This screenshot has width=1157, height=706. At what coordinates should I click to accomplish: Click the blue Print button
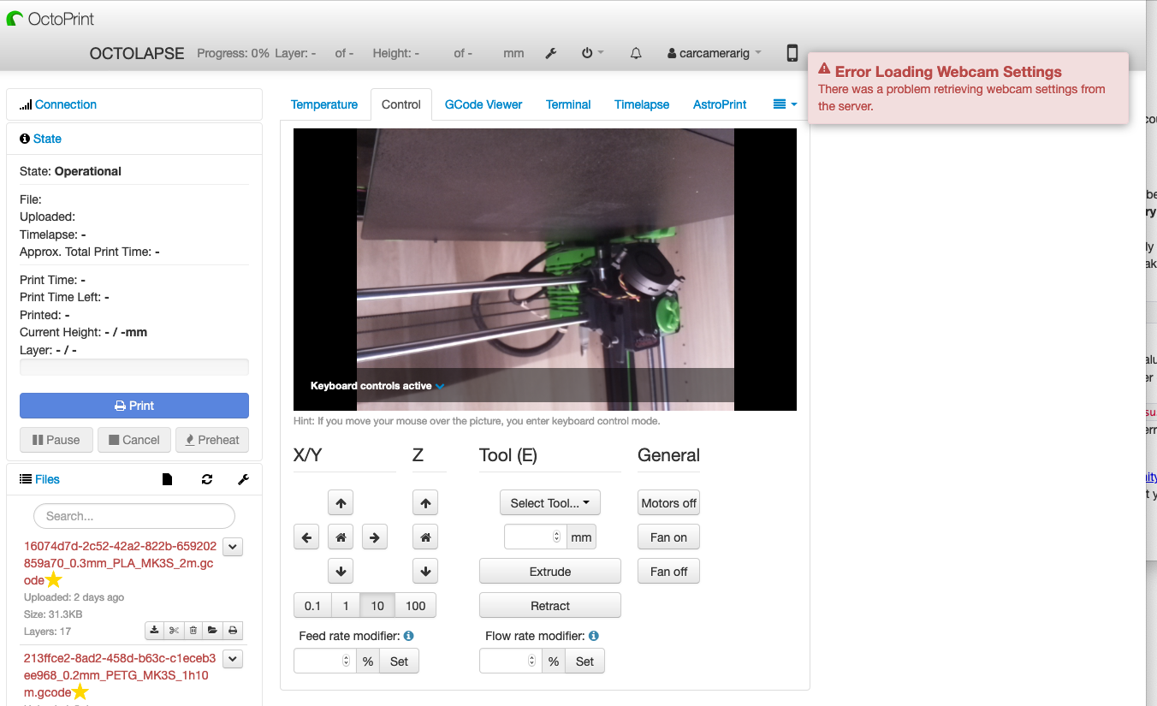(134, 406)
